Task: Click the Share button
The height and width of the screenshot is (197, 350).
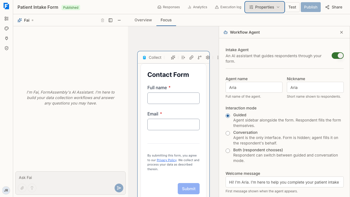Action: (x=334, y=7)
